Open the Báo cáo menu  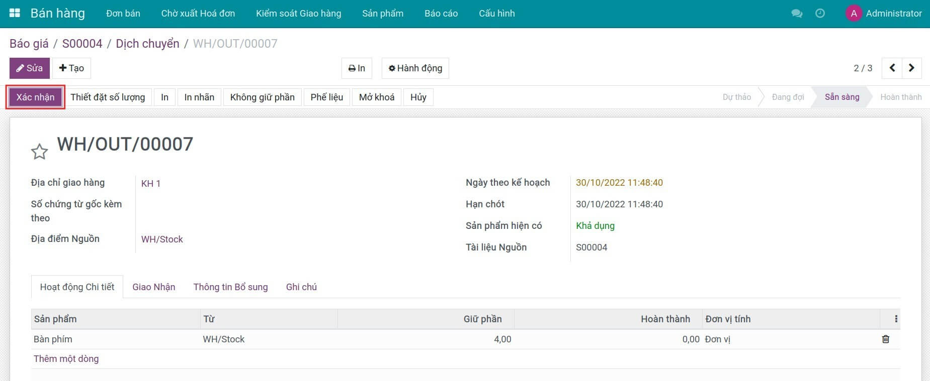(441, 14)
